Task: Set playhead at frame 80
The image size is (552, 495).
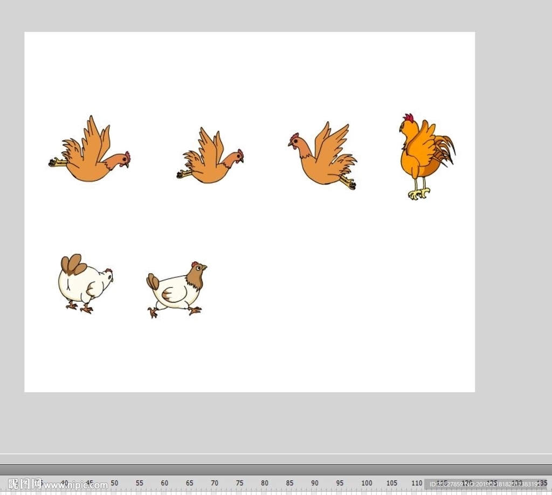Action: click(265, 483)
